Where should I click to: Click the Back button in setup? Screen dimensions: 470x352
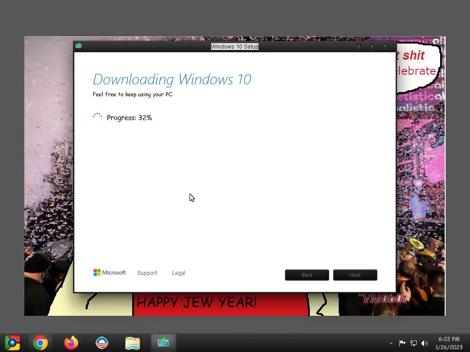(x=307, y=275)
